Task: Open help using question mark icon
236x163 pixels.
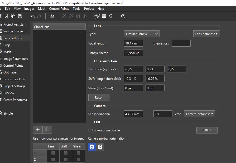Action: [x=123, y=16]
